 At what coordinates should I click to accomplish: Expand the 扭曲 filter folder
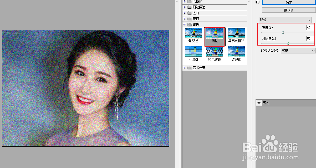pyautogui.click(x=185, y=13)
